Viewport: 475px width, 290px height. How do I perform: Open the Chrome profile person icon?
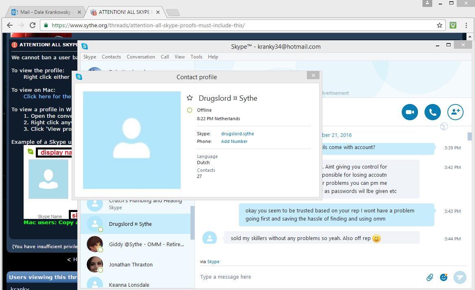[x=427, y=3]
